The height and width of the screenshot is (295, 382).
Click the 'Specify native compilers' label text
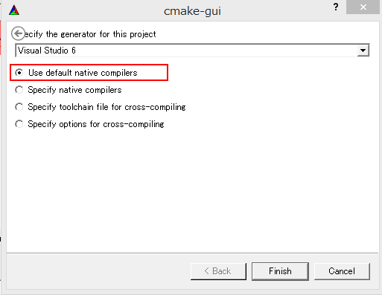coord(74,90)
